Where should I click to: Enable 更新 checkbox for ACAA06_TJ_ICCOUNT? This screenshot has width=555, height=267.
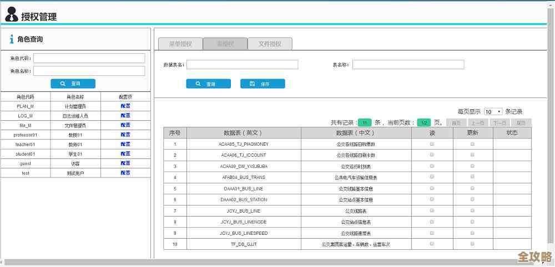point(472,155)
